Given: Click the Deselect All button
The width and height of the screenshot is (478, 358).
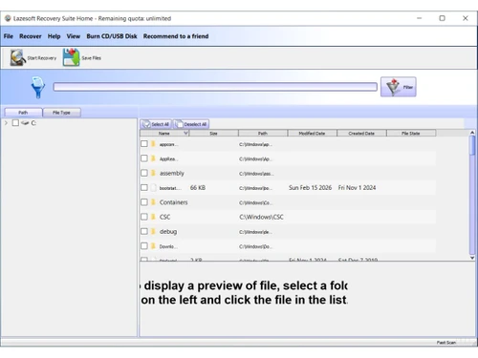Looking at the screenshot, I should tap(191, 124).
